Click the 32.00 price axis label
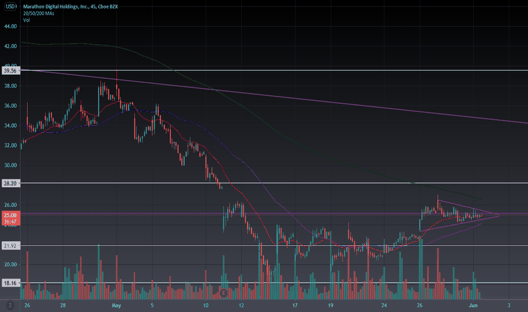 pyautogui.click(x=10, y=145)
